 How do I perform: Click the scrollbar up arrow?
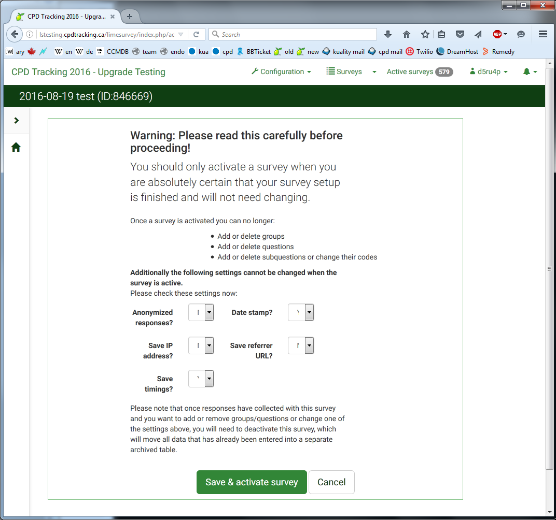click(x=549, y=63)
